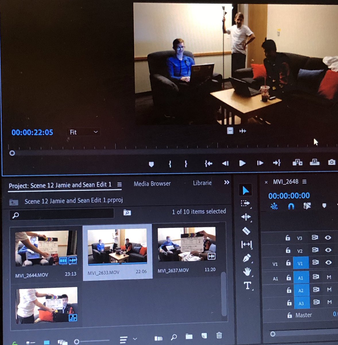
Task: Step forward one frame
Action: coord(260,163)
